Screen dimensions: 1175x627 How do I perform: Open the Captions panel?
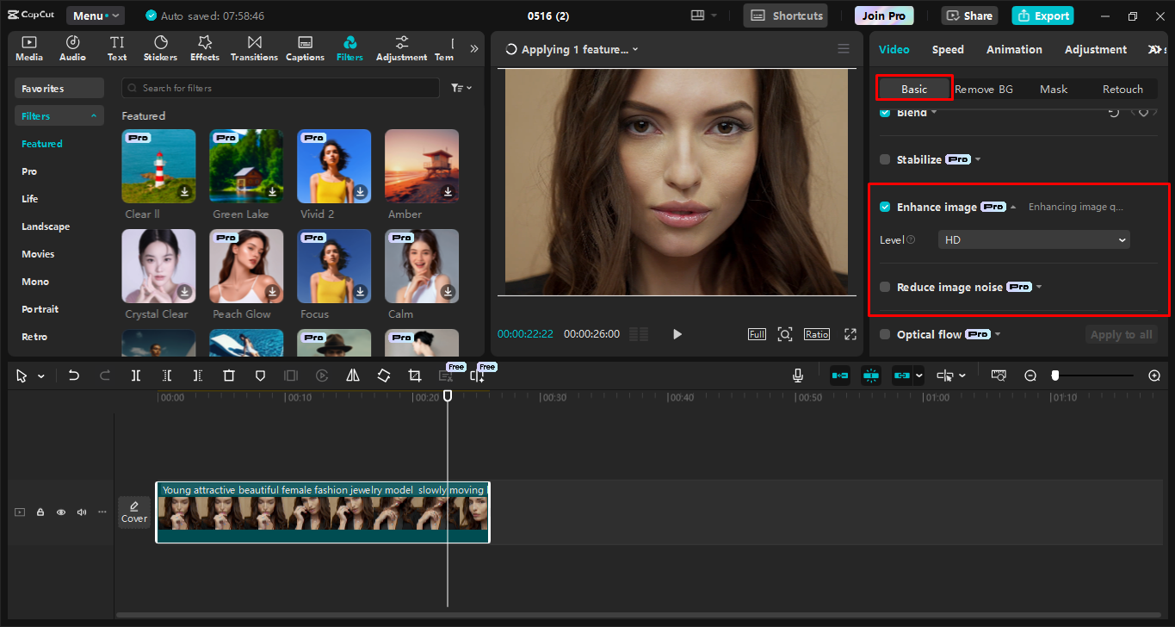pyautogui.click(x=305, y=47)
